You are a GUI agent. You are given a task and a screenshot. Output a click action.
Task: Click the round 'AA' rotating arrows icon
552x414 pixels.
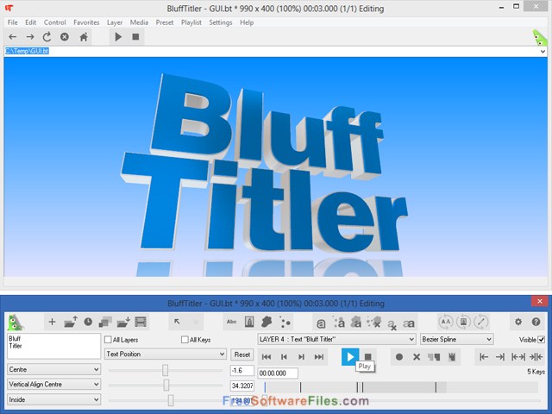pos(446,322)
